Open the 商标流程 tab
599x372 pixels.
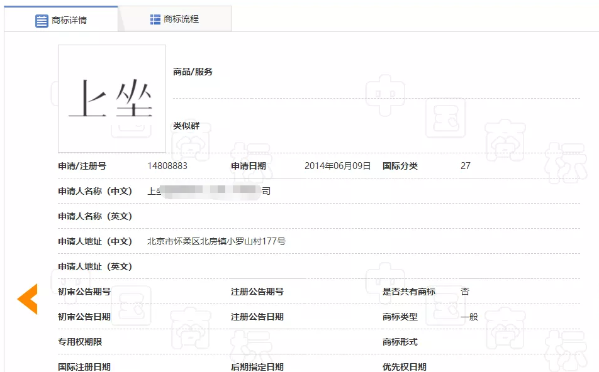175,19
